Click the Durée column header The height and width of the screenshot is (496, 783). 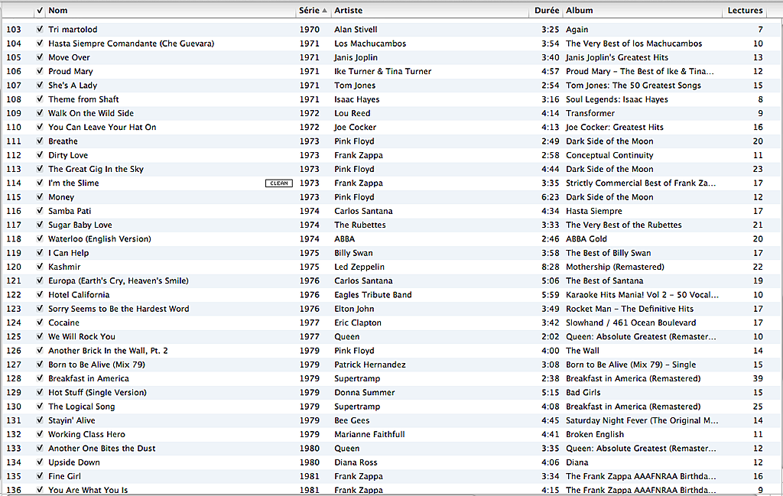point(547,11)
